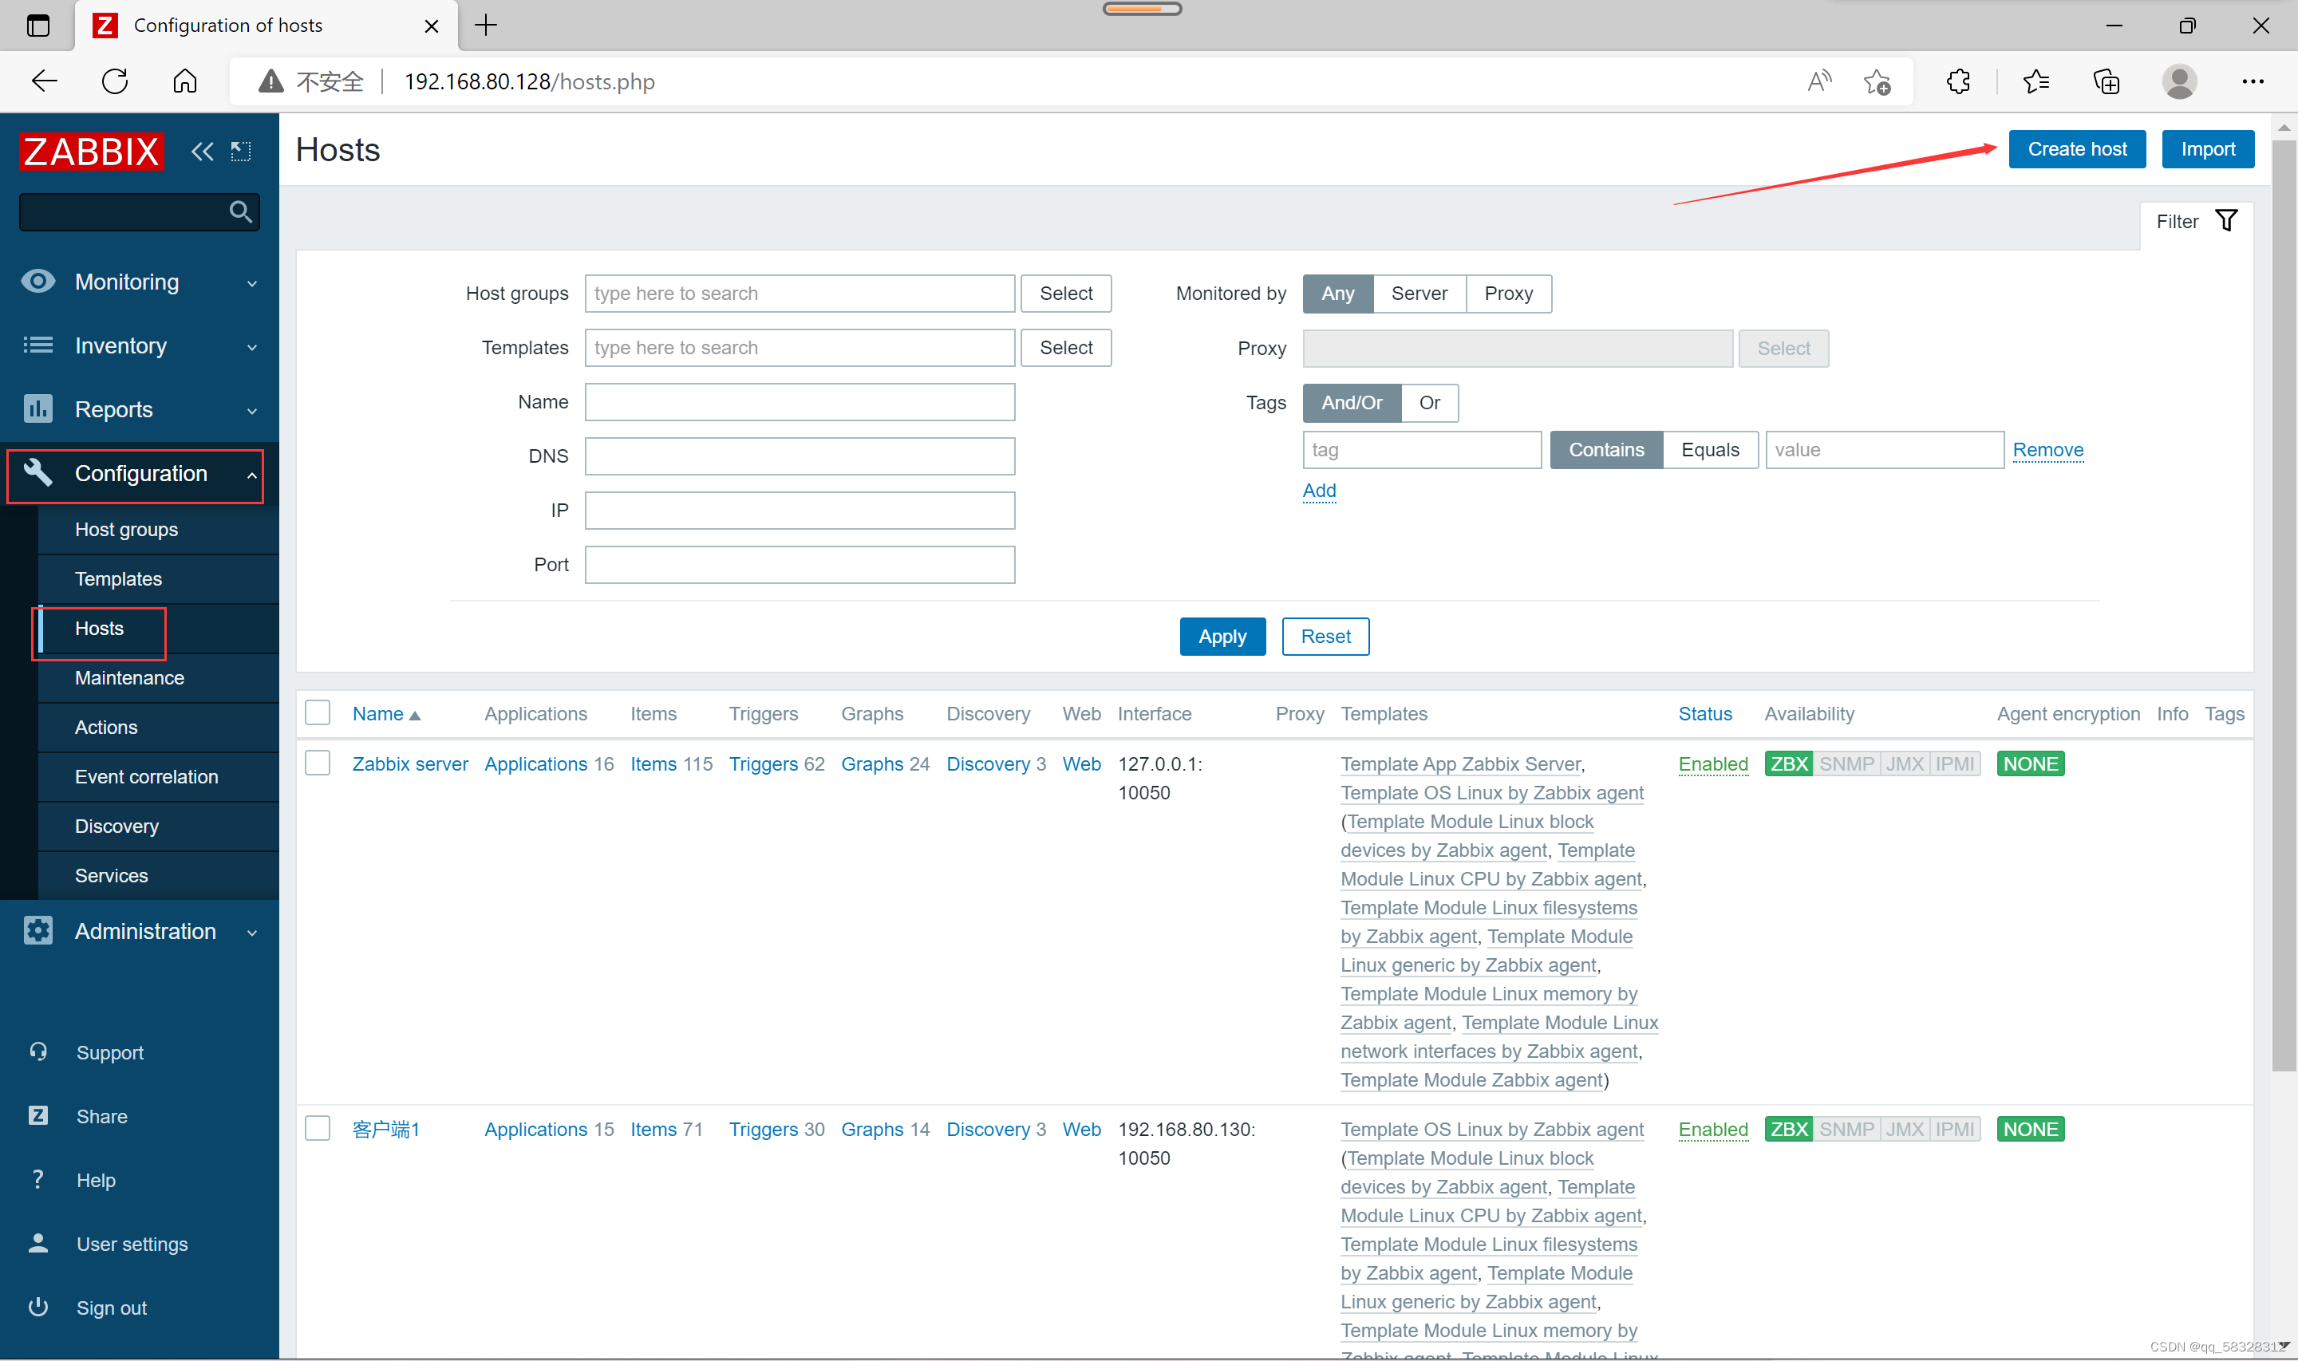Image resolution: width=2298 pixels, height=1361 pixels.
Task: Click into the DNS filter field
Action: (799, 456)
